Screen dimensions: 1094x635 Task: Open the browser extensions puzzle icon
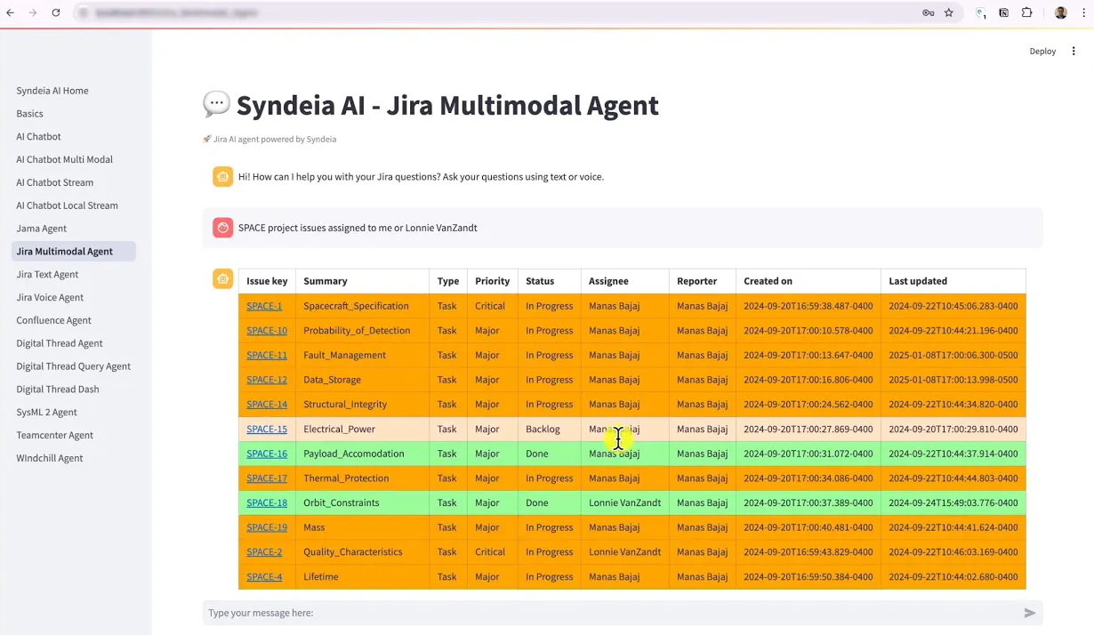click(1026, 13)
